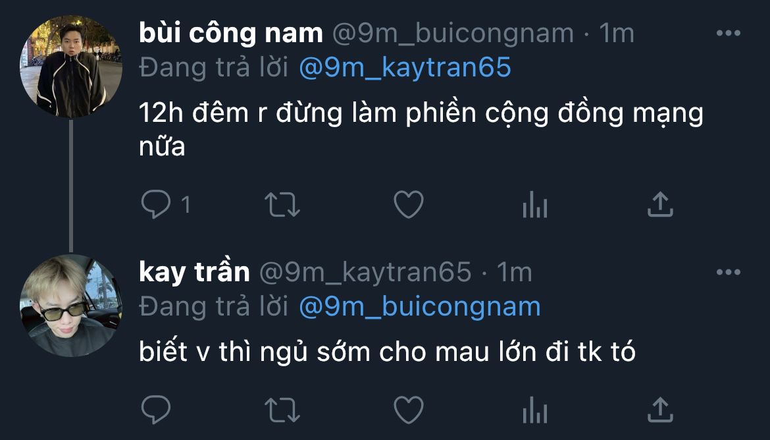Open the reply text 'biết v thì ngủ sớm'
The height and width of the screenshot is (440, 770).
pos(255,352)
